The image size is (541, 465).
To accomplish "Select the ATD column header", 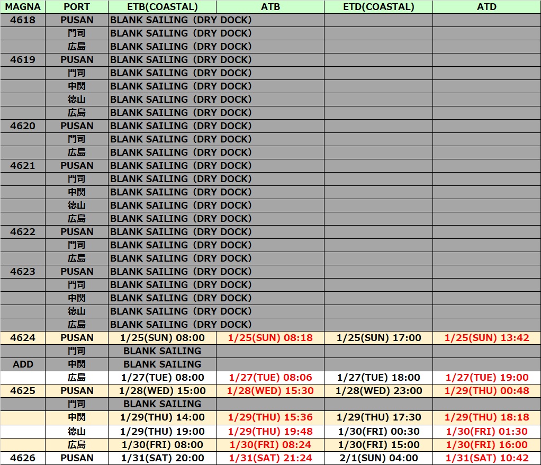I will tap(486, 7).
